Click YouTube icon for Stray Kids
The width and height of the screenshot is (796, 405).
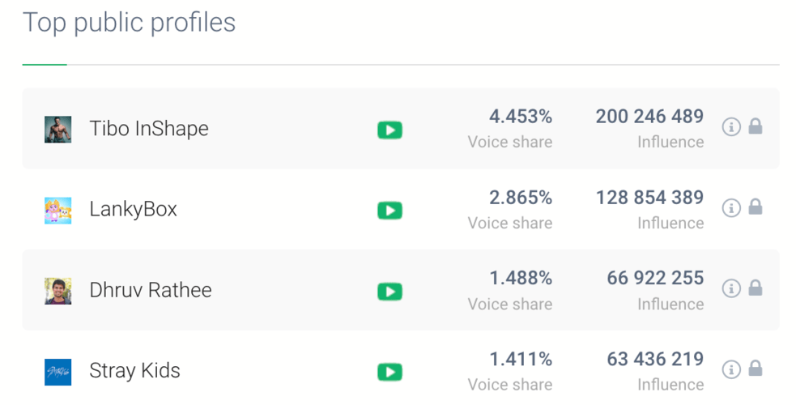(389, 372)
